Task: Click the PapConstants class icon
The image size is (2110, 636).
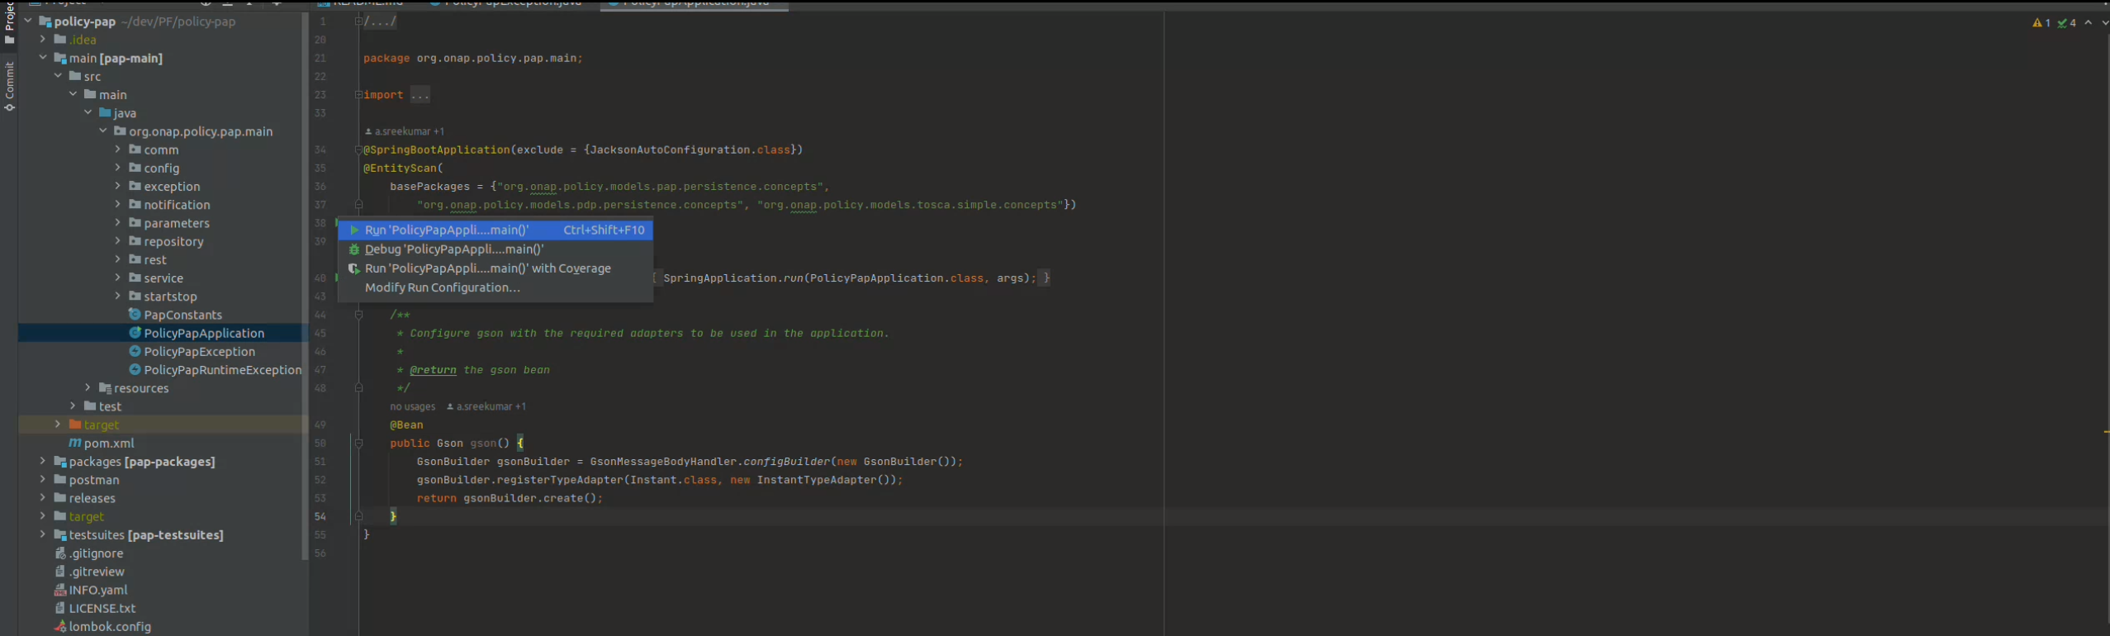Action: 135,314
